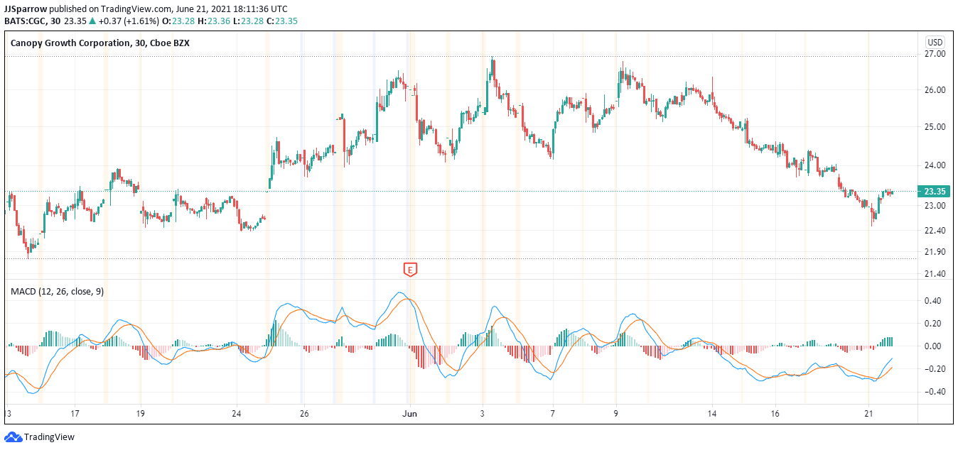958x450 pixels.
Task: Click the Jun date label on time axis
Action: click(409, 414)
